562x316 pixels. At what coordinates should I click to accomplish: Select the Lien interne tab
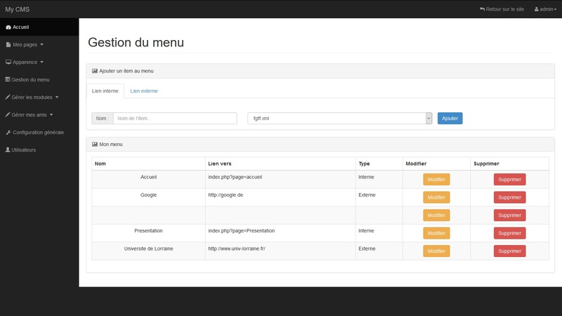[105, 91]
